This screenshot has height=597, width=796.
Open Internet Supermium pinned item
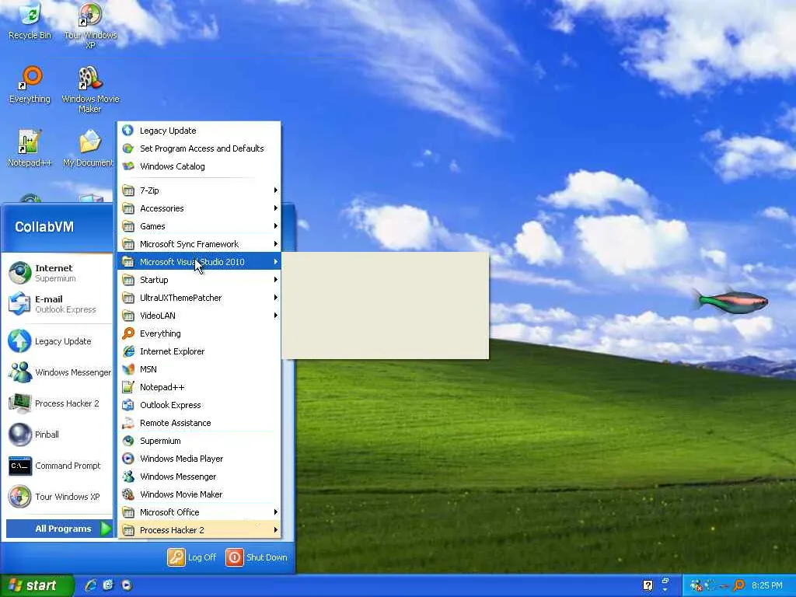tap(58, 273)
